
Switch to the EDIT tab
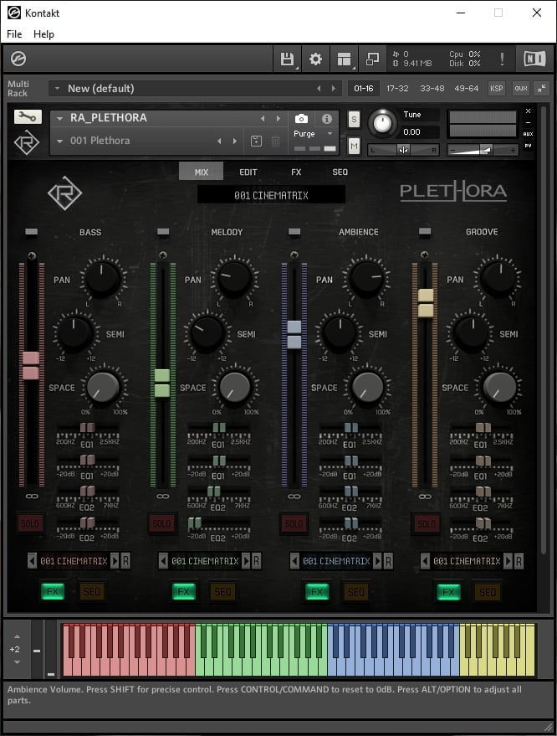(x=248, y=172)
